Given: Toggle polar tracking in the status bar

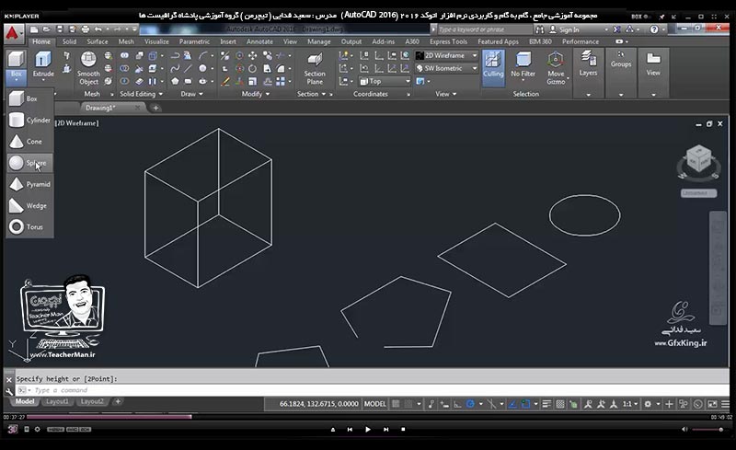Looking at the screenshot, I should point(470,404).
